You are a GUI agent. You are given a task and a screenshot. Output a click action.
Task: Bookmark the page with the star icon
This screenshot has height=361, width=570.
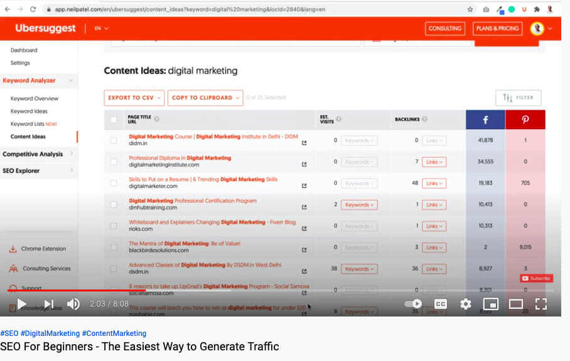click(470, 9)
